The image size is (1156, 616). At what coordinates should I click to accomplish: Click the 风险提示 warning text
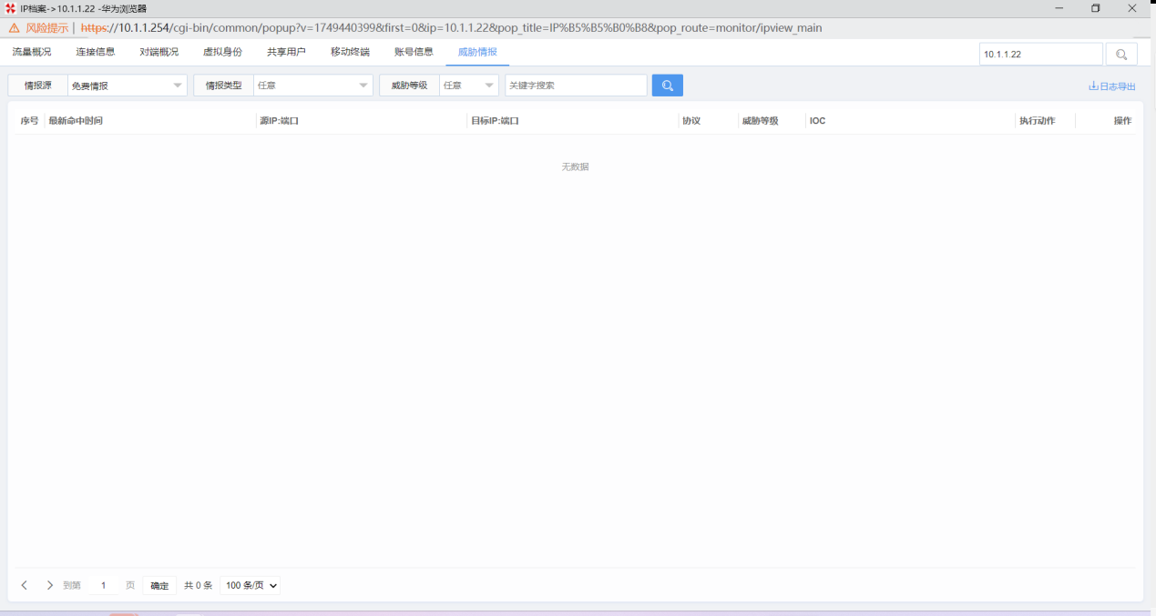pyautogui.click(x=46, y=28)
